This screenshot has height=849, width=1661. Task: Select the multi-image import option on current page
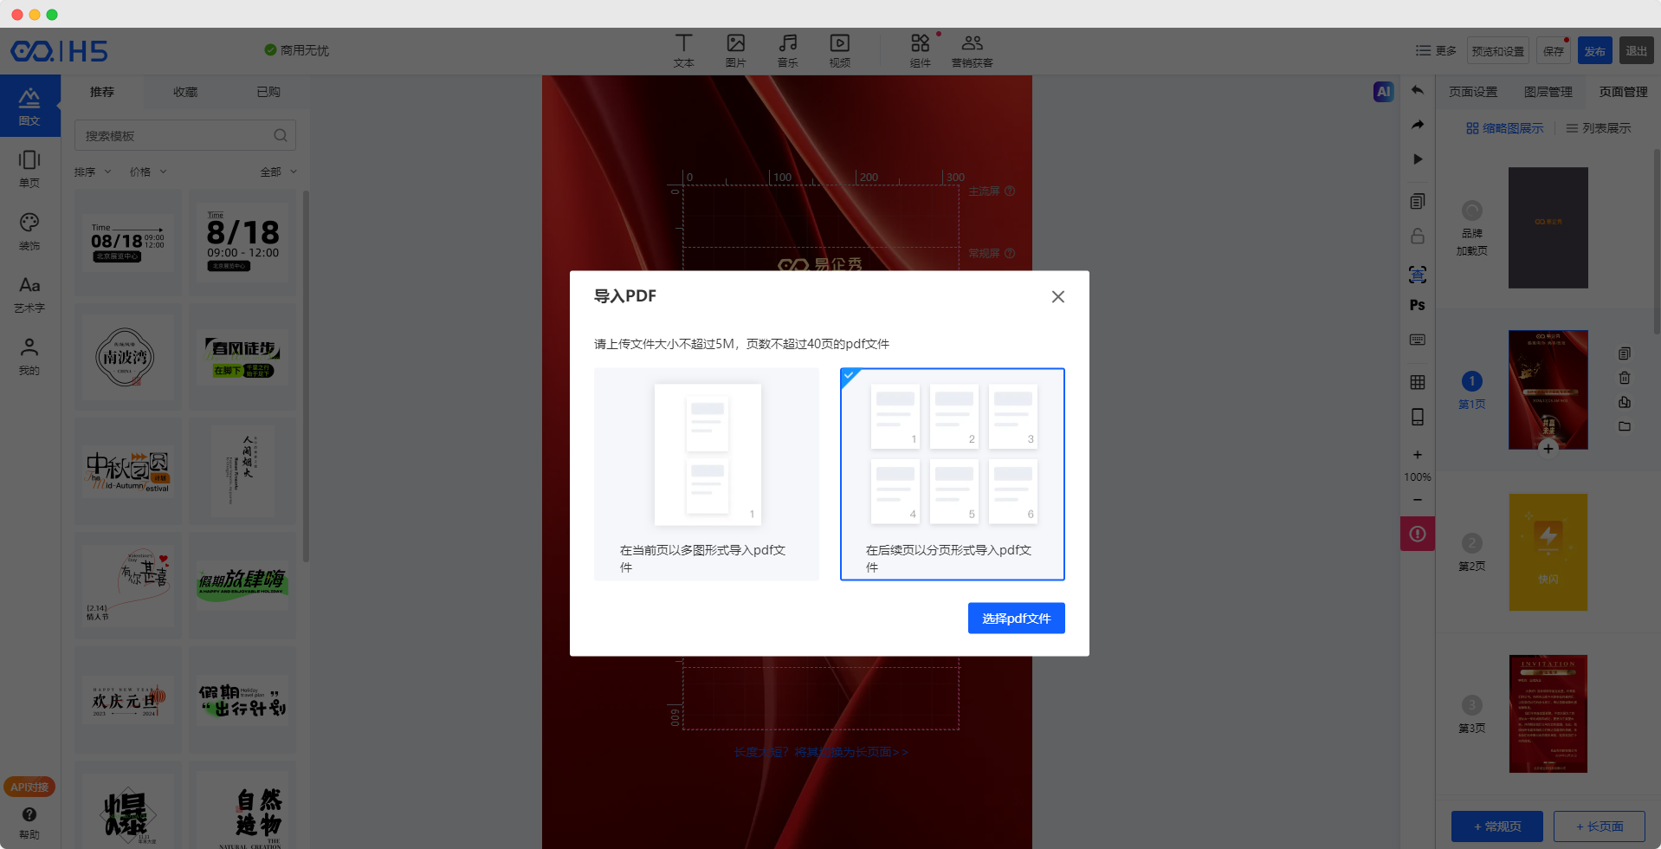(706, 474)
